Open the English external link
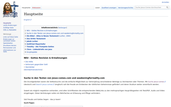The width and height of the screenshot is (171, 107). click(x=28, y=20)
